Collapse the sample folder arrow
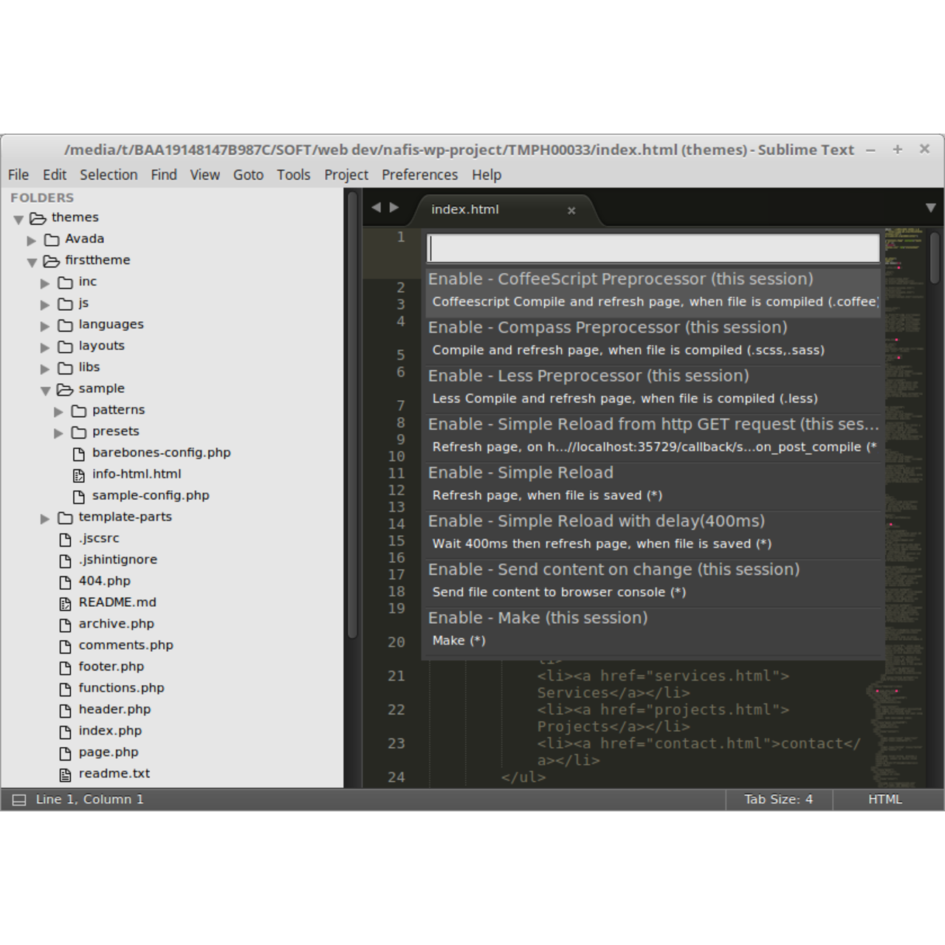The height and width of the screenshot is (945, 945). tap(45, 390)
